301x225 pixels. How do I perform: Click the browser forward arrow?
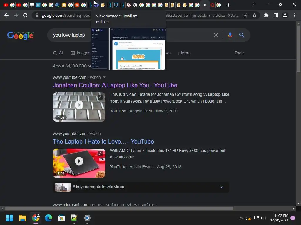16,15
